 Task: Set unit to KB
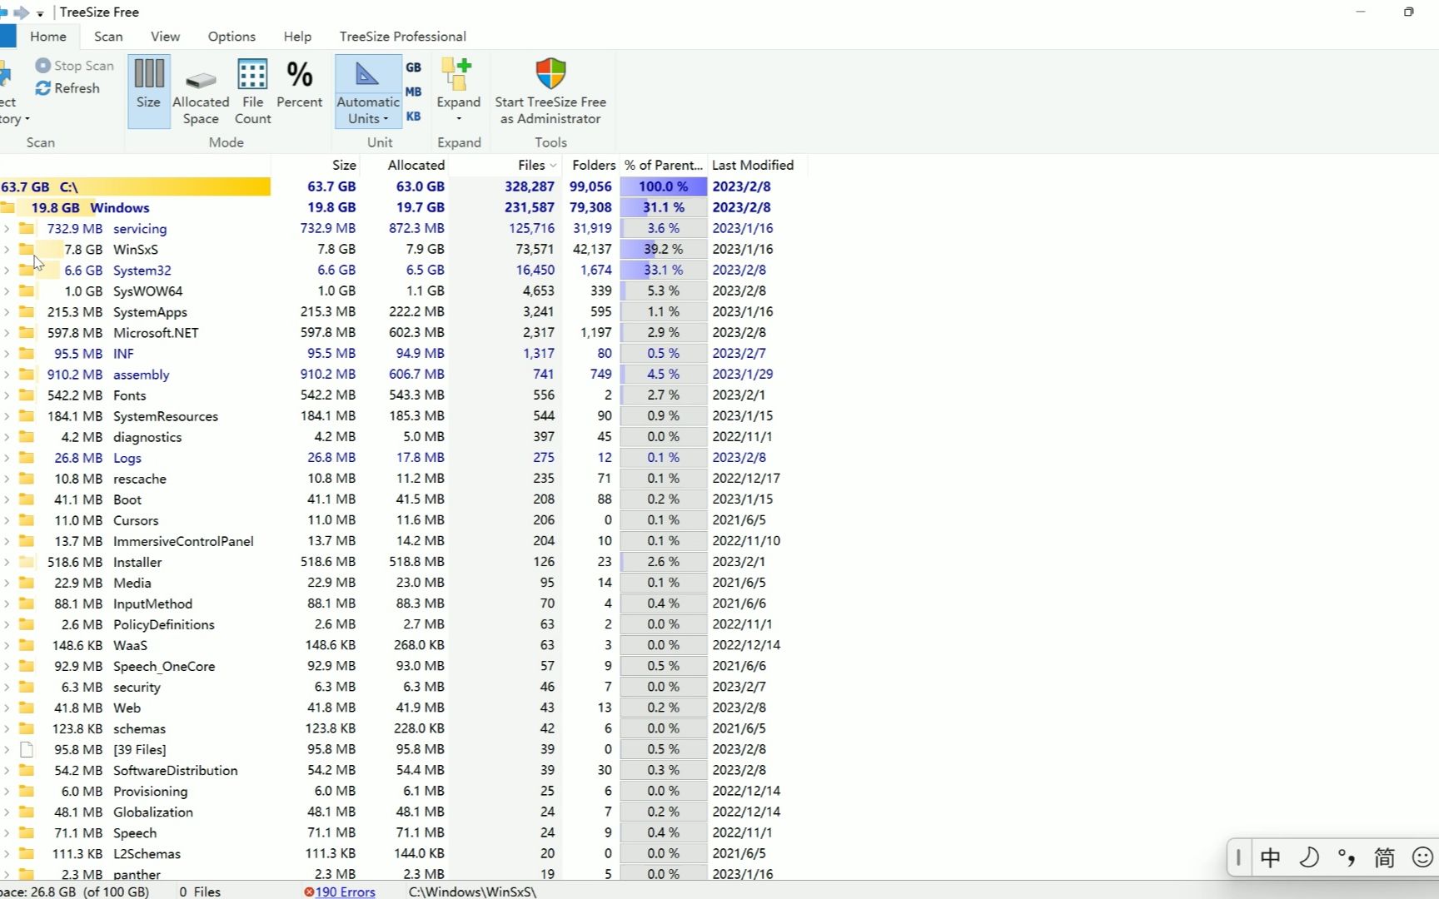[414, 117]
